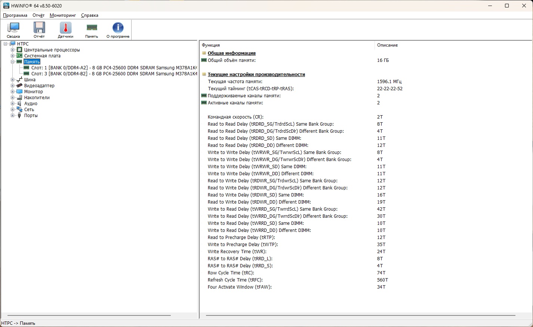Click the 1596.1 МГц frequency value
Viewport: 533px width, 327px height.
pyautogui.click(x=389, y=81)
